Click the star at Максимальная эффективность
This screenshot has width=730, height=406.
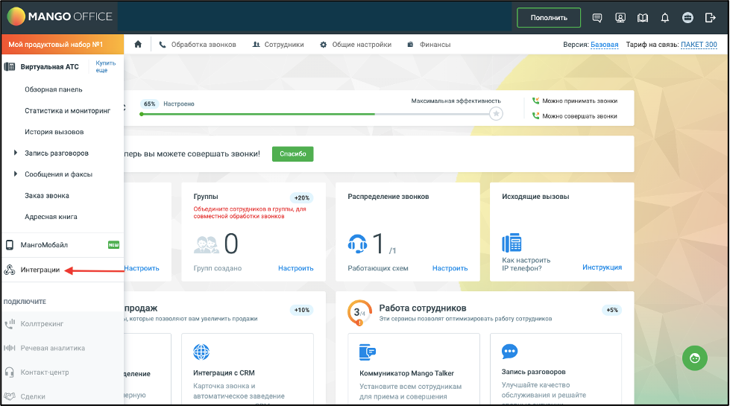[x=497, y=113]
